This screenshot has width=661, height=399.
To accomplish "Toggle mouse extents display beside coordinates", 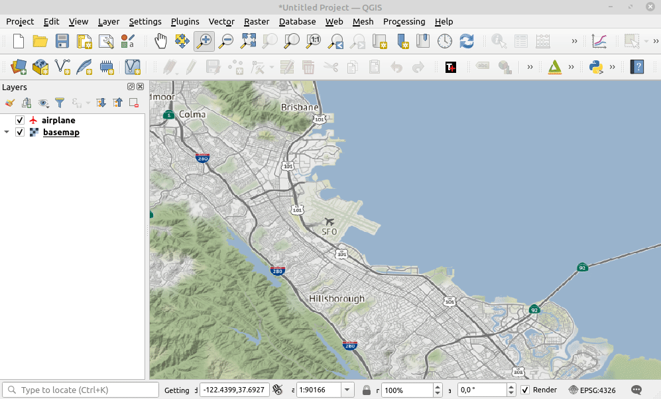I will (x=277, y=390).
